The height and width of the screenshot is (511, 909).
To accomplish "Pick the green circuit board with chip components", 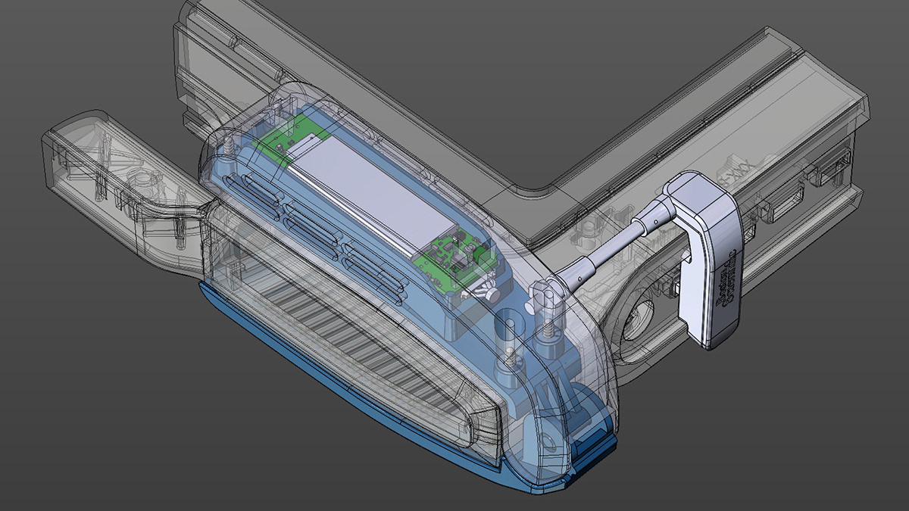I will [455, 262].
